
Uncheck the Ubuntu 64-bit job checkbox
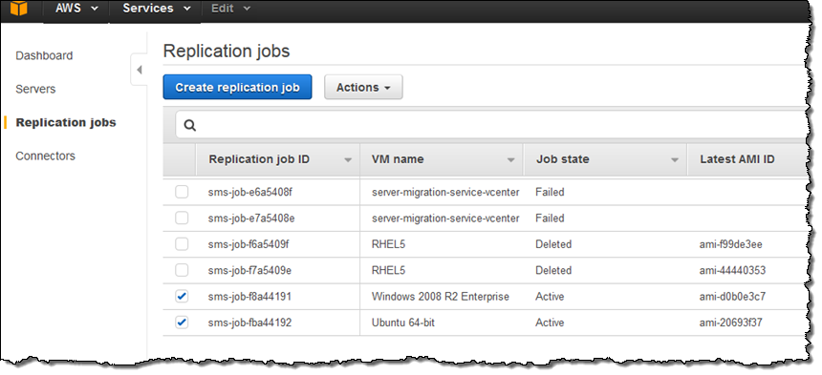click(x=182, y=323)
